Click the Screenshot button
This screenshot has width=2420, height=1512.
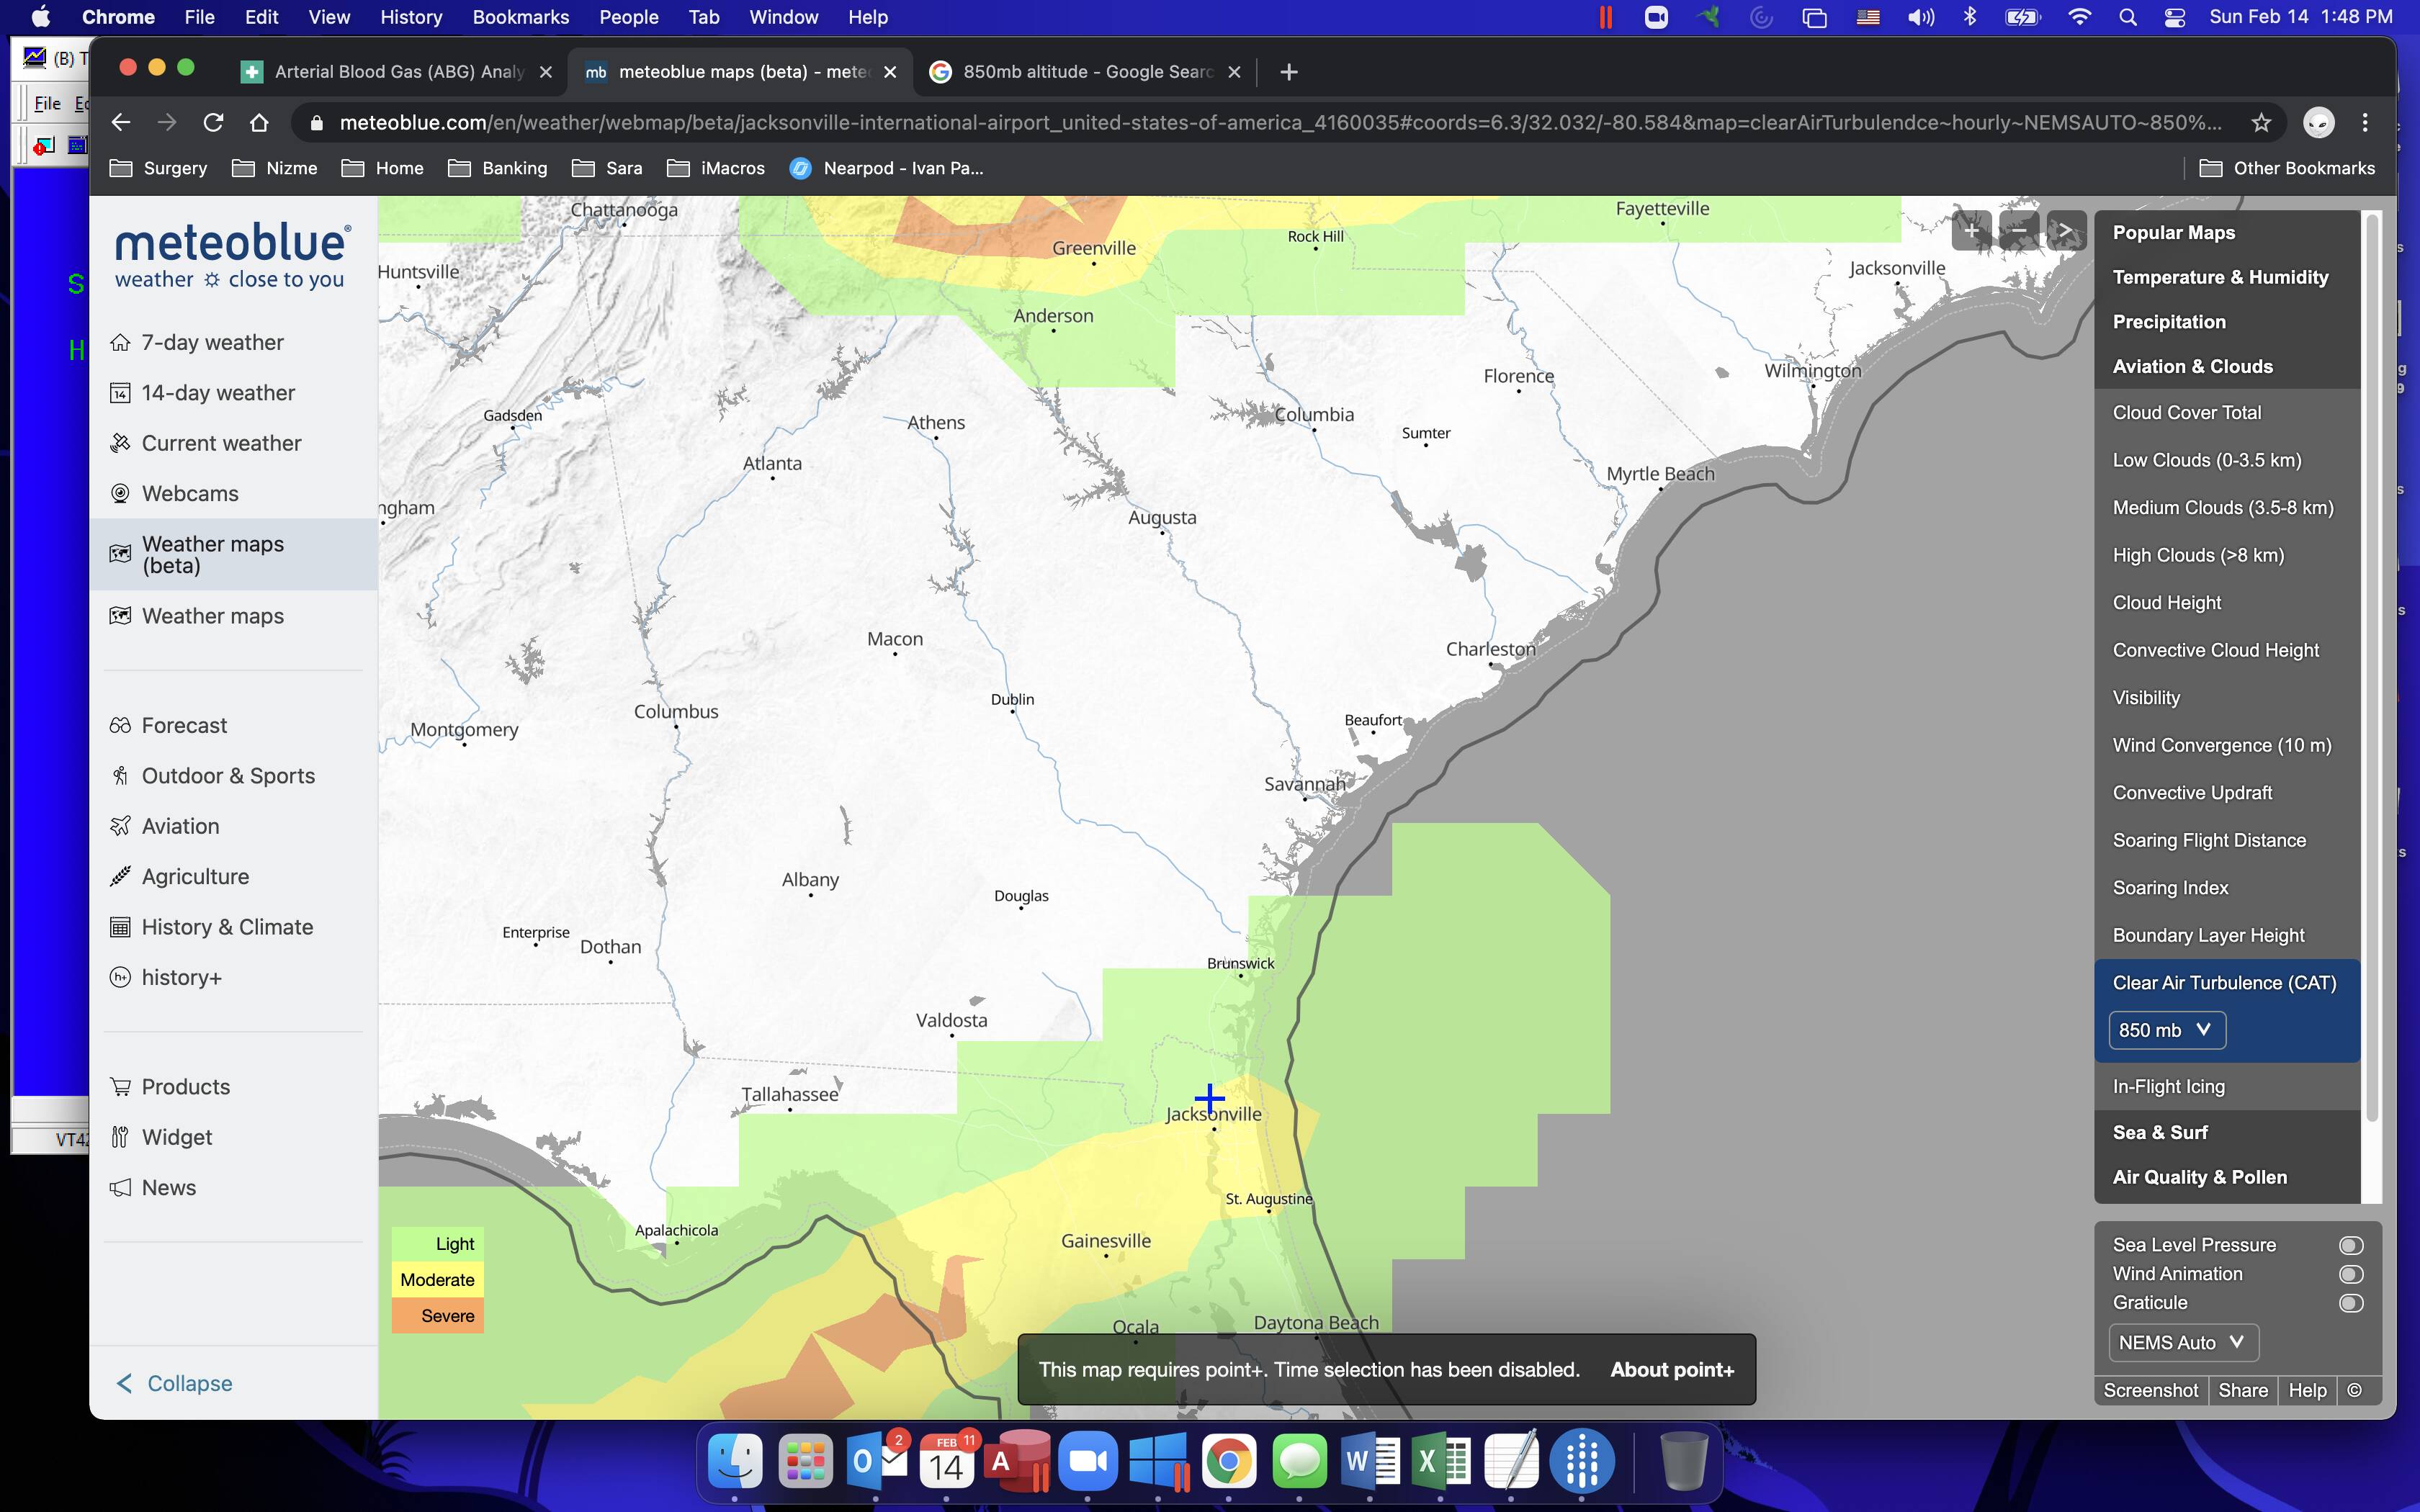[x=2150, y=1390]
